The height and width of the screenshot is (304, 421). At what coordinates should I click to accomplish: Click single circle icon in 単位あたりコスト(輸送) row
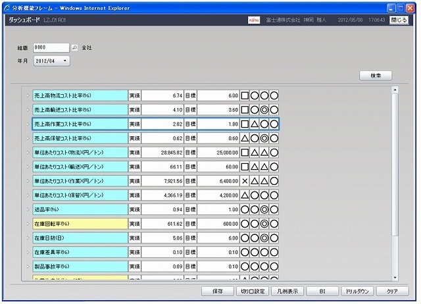274,166
